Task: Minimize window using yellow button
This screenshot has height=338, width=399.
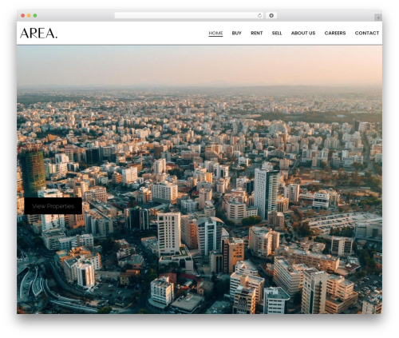Action: coord(29,15)
